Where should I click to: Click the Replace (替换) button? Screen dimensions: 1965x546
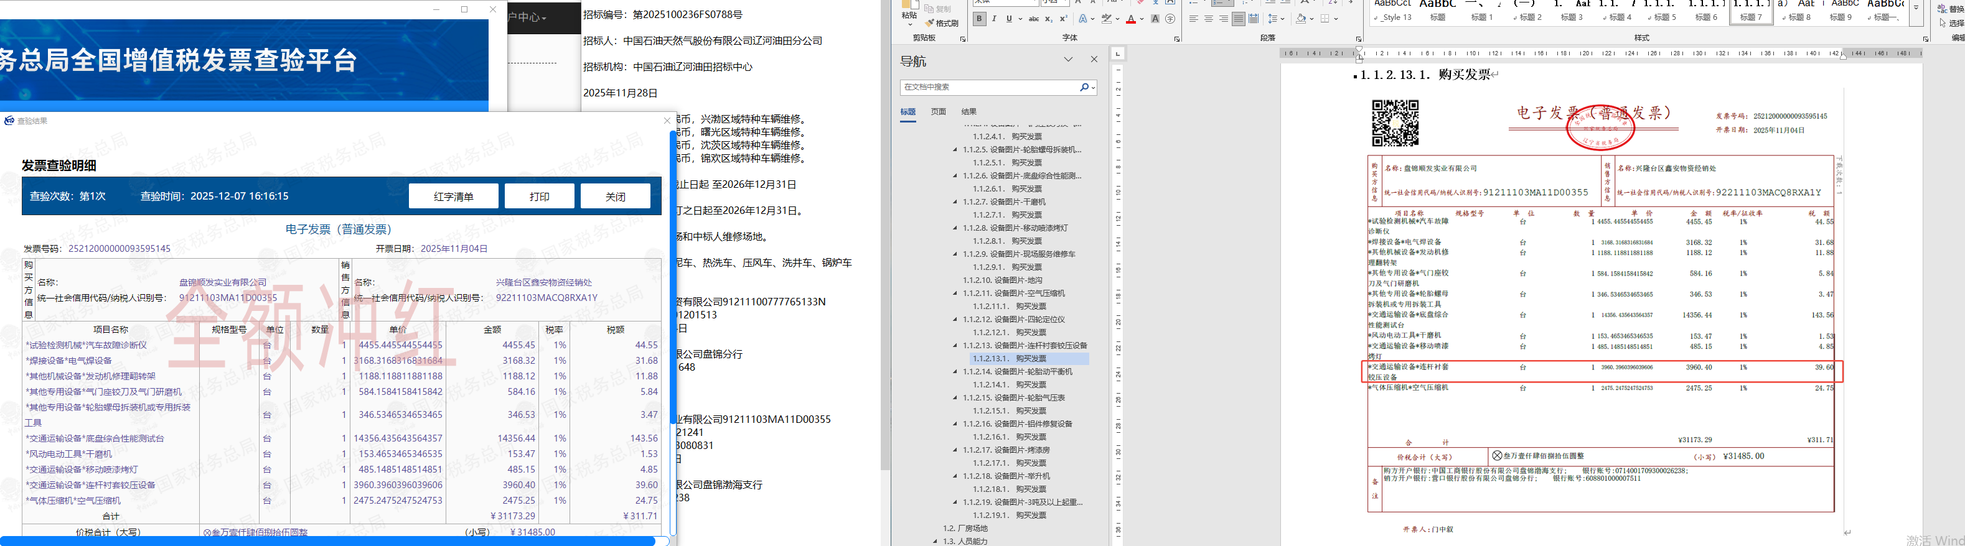pos(1951,9)
